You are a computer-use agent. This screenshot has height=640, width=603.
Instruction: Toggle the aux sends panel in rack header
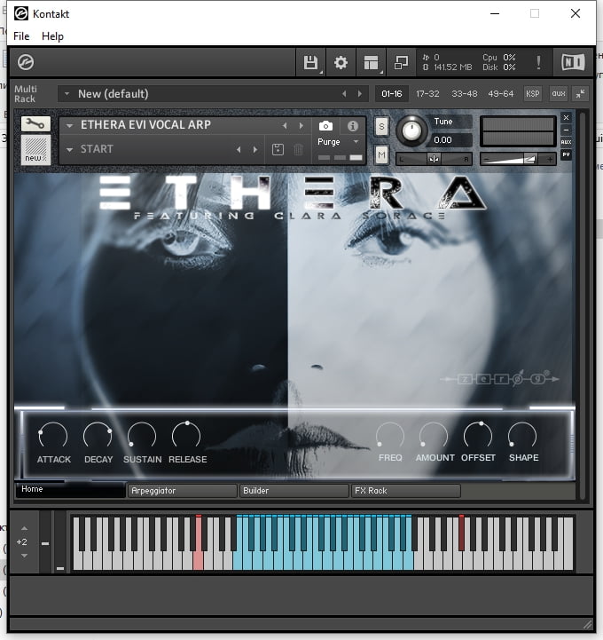(558, 94)
